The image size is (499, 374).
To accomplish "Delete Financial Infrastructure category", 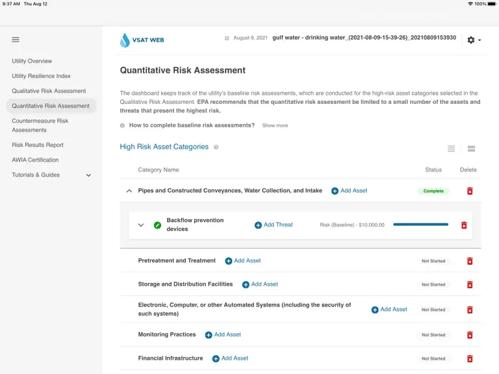I will tap(470, 358).
